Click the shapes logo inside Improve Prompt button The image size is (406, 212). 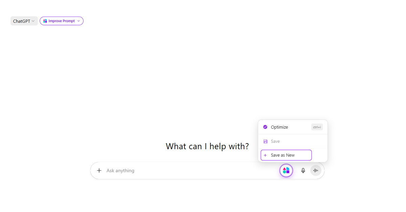[x=45, y=21]
